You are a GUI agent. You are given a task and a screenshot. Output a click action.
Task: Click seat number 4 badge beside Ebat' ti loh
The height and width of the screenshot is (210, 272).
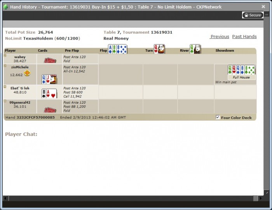(x=5, y=87)
